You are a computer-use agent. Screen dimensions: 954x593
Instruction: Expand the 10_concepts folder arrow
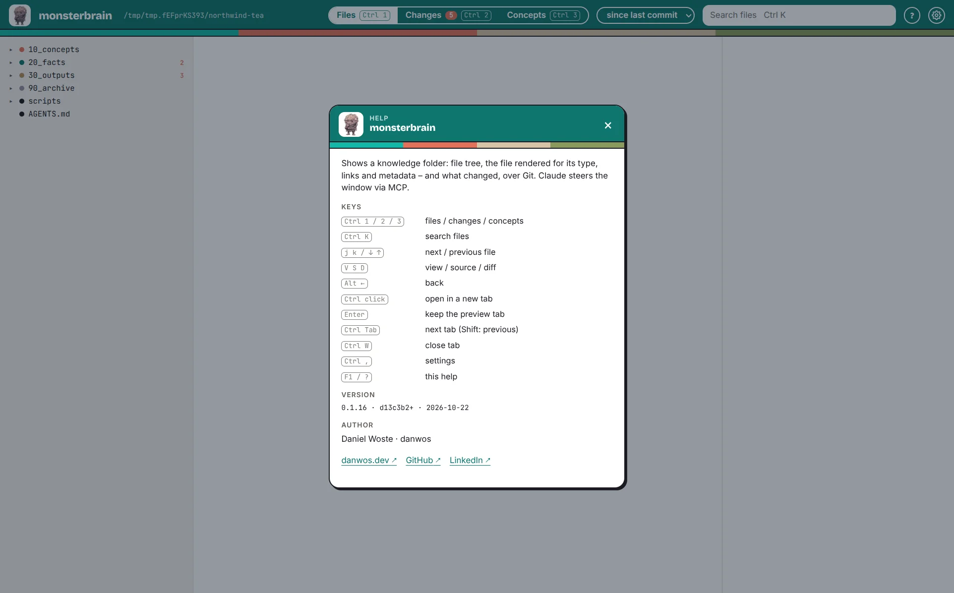click(11, 50)
